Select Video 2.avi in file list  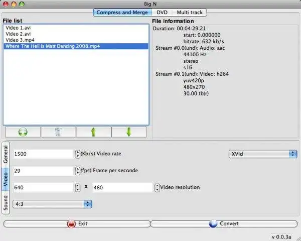[x=76, y=34]
